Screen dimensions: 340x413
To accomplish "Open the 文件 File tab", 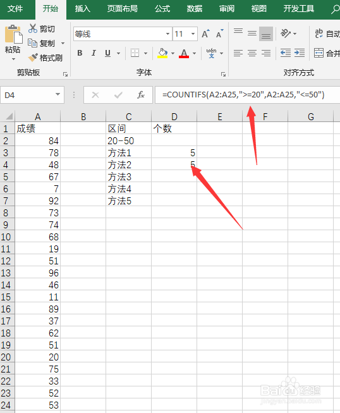I will [15, 9].
